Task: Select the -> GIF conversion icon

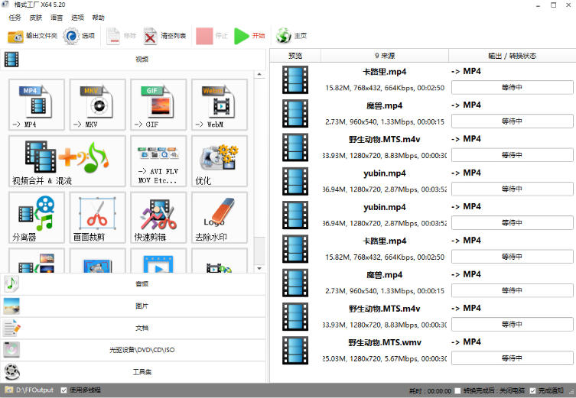Action: [158, 105]
